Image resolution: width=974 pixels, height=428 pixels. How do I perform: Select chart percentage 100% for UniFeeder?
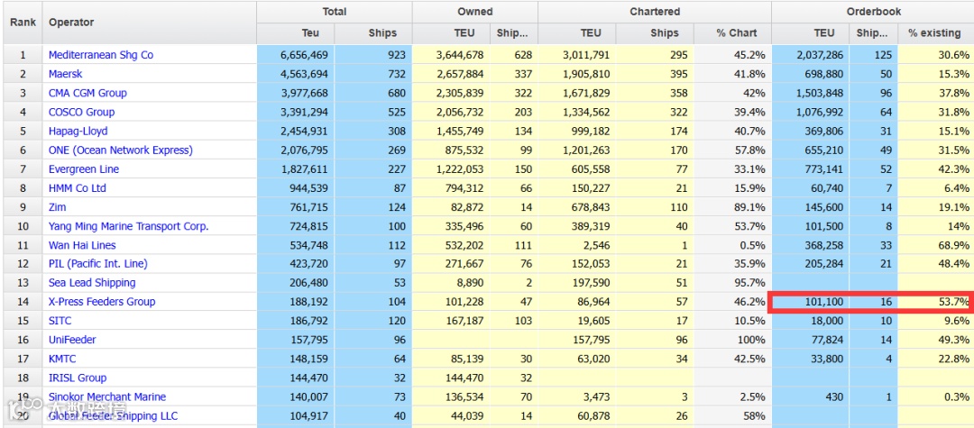pyautogui.click(x=751, y=340)
